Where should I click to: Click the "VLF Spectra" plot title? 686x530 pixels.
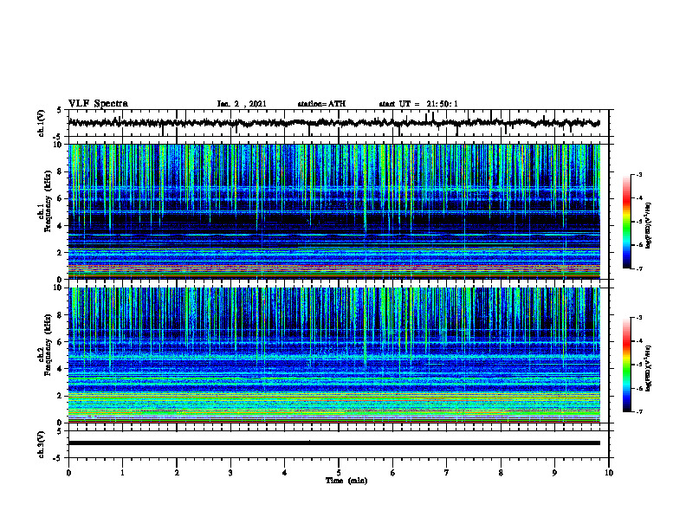coord(98,104)
